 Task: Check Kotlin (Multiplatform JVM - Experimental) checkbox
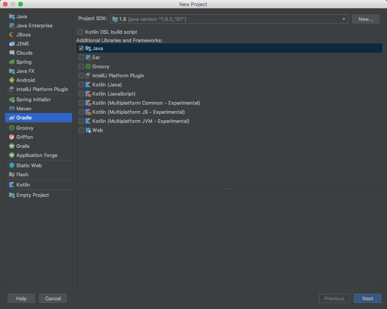[81, 121]
